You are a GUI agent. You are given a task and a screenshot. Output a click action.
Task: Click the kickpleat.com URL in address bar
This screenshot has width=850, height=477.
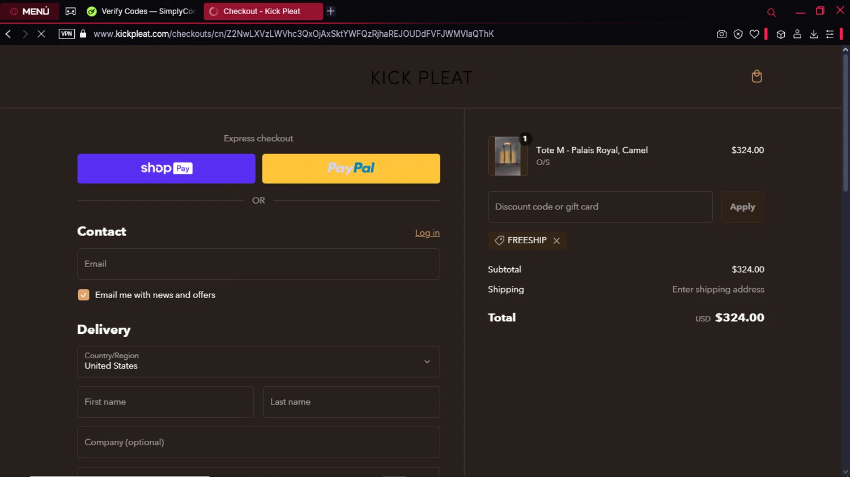294,34
